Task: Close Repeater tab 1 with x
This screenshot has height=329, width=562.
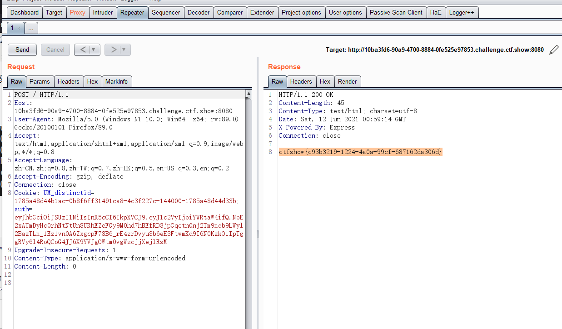Action: (19, 28)
